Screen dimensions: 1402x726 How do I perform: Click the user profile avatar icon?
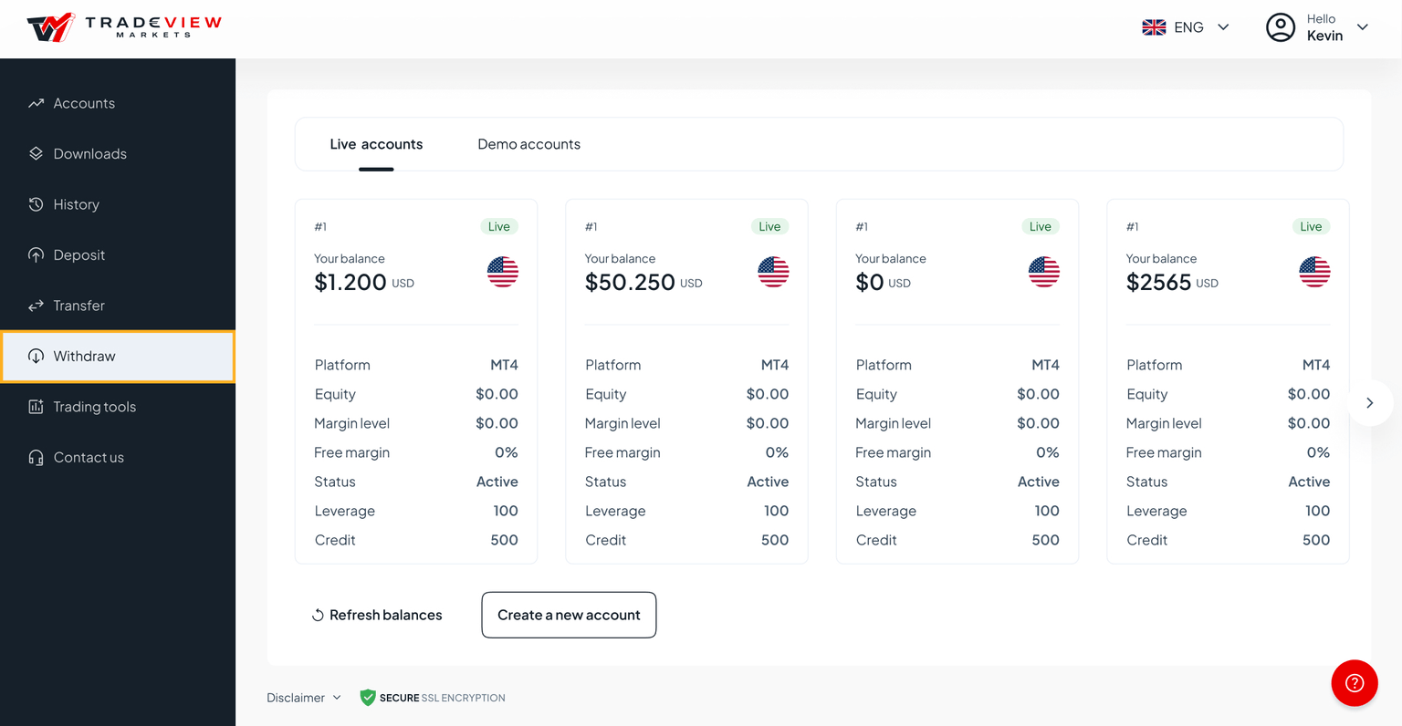pos(1280,27)
